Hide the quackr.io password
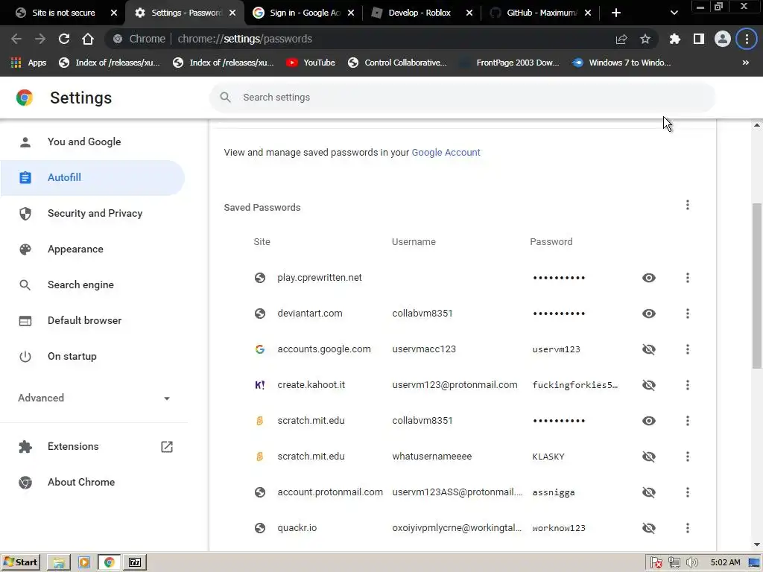 pos(649,528)
